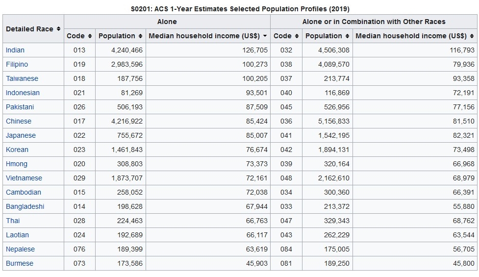The width and height of the screenshot is (479, 277).
Task: Open the Indonesian article link
Action: [x=23, y=93]
